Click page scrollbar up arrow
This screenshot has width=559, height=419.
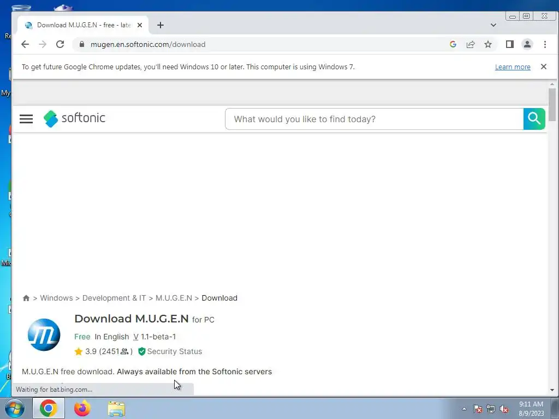click(x=552, y=85)
